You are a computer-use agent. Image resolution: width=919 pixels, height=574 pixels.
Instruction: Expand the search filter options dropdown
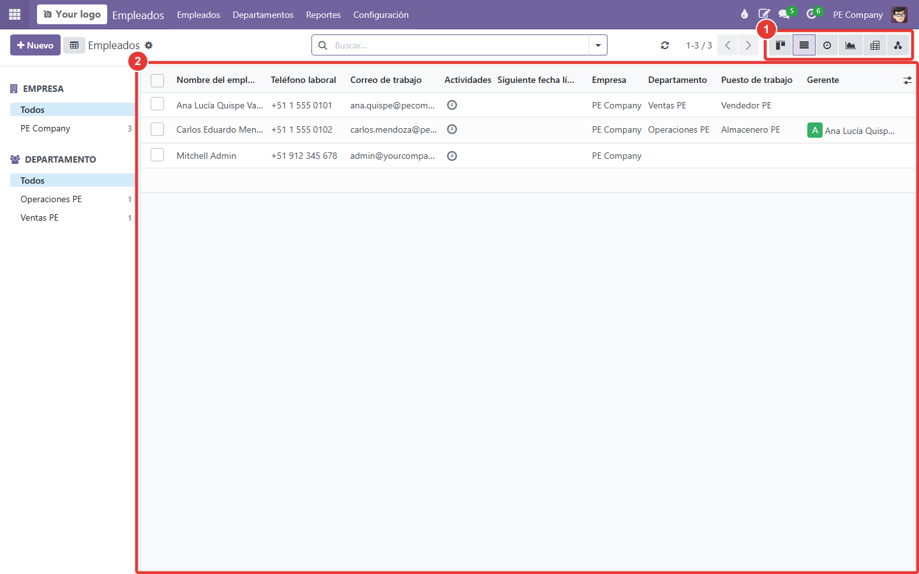(598, 45)
